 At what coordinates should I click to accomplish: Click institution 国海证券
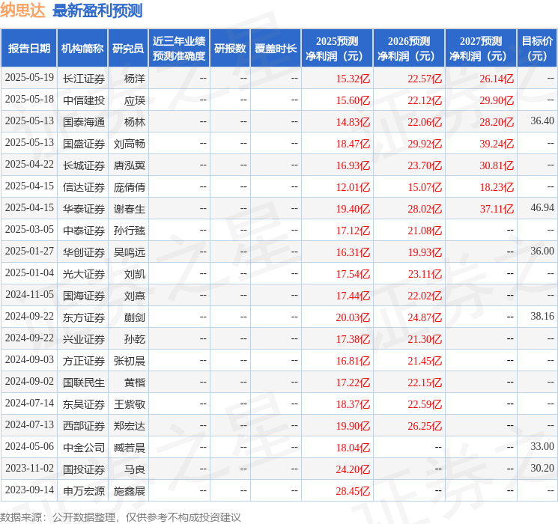pos(84,296)
